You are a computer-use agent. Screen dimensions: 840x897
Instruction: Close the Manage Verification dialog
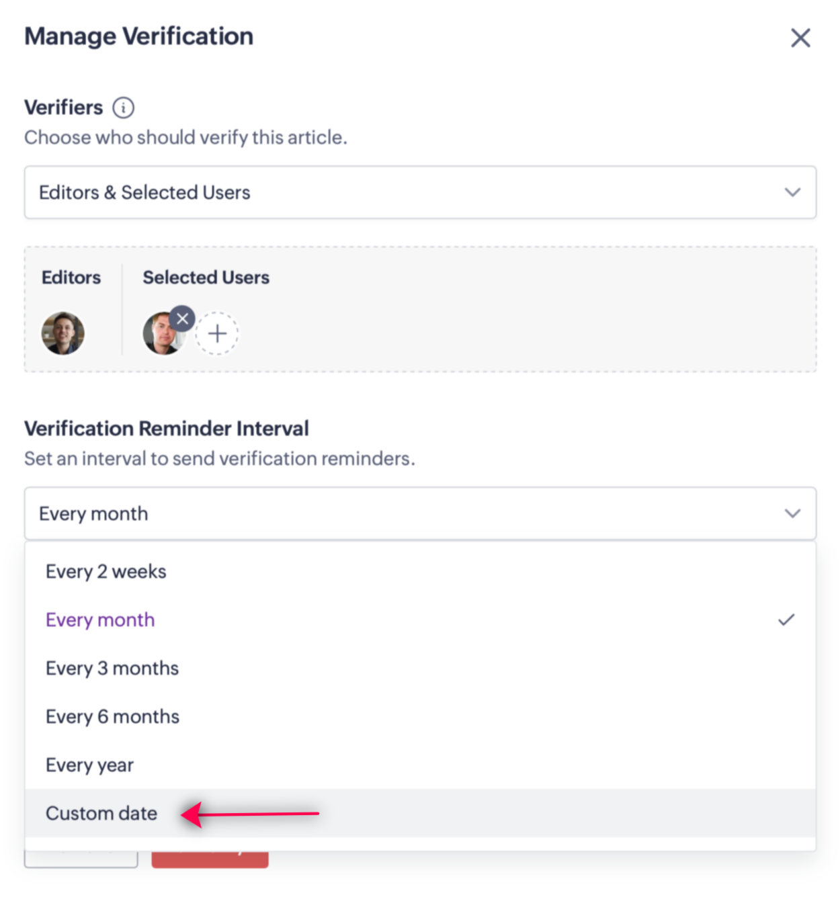[x=800, y=38]
